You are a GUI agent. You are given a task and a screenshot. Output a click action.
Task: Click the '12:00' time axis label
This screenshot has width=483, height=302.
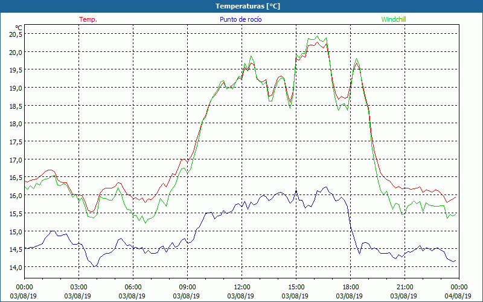coord(242,288)
